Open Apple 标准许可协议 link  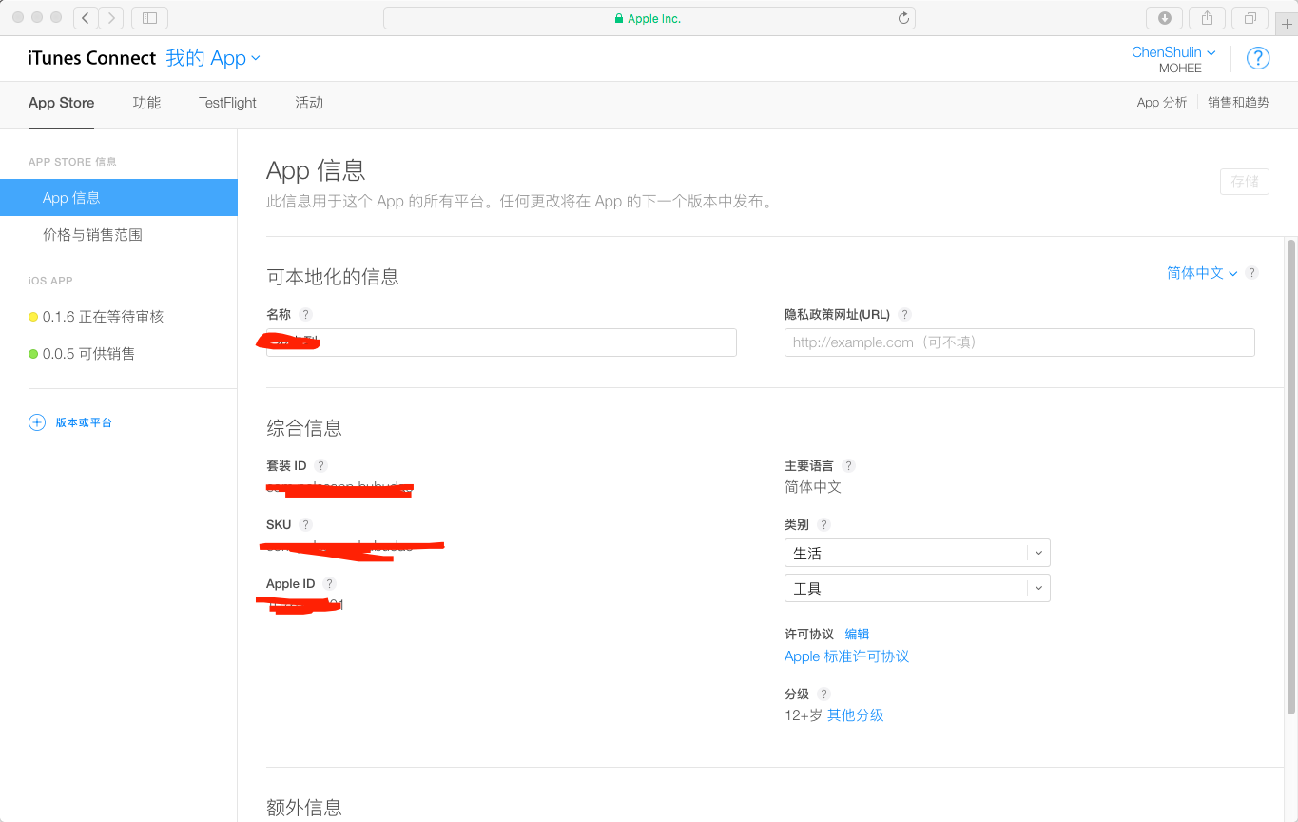pos(846,656)
